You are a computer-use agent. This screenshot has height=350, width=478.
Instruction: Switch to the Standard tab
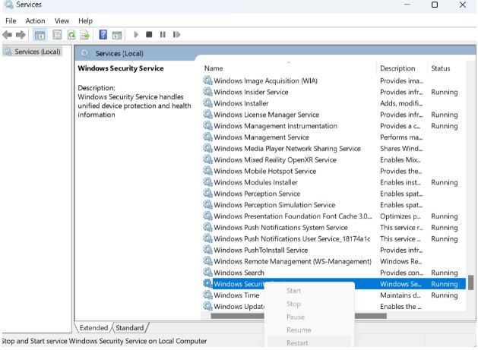[130, 328]
